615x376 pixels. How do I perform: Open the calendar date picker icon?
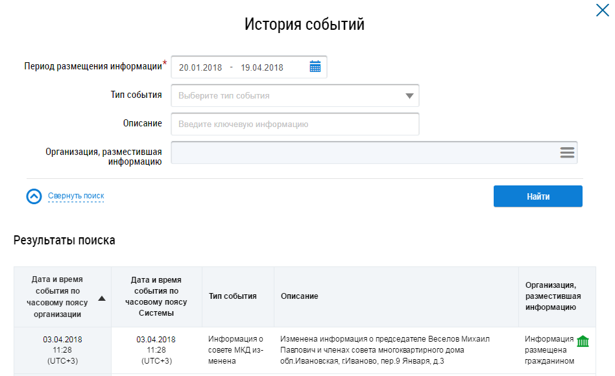click(315, 67)
